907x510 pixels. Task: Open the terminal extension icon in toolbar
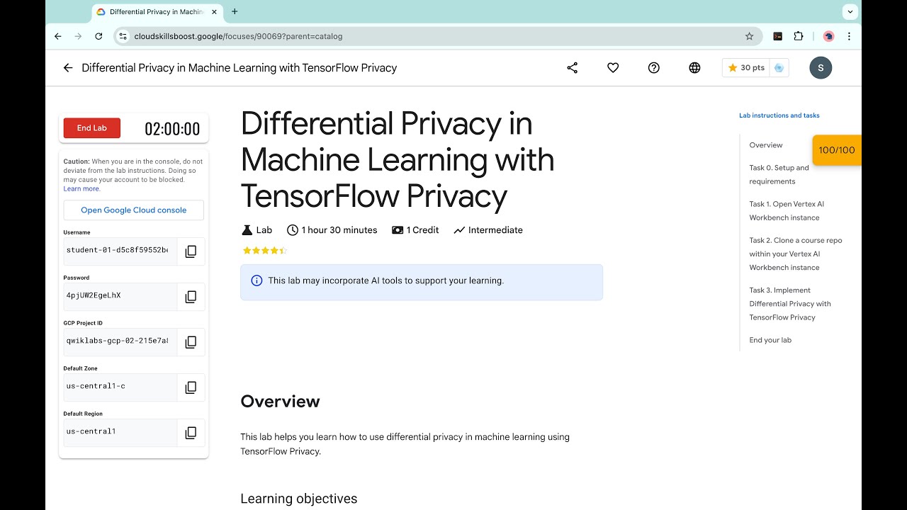pyautogui.click(x=778, y=36)
